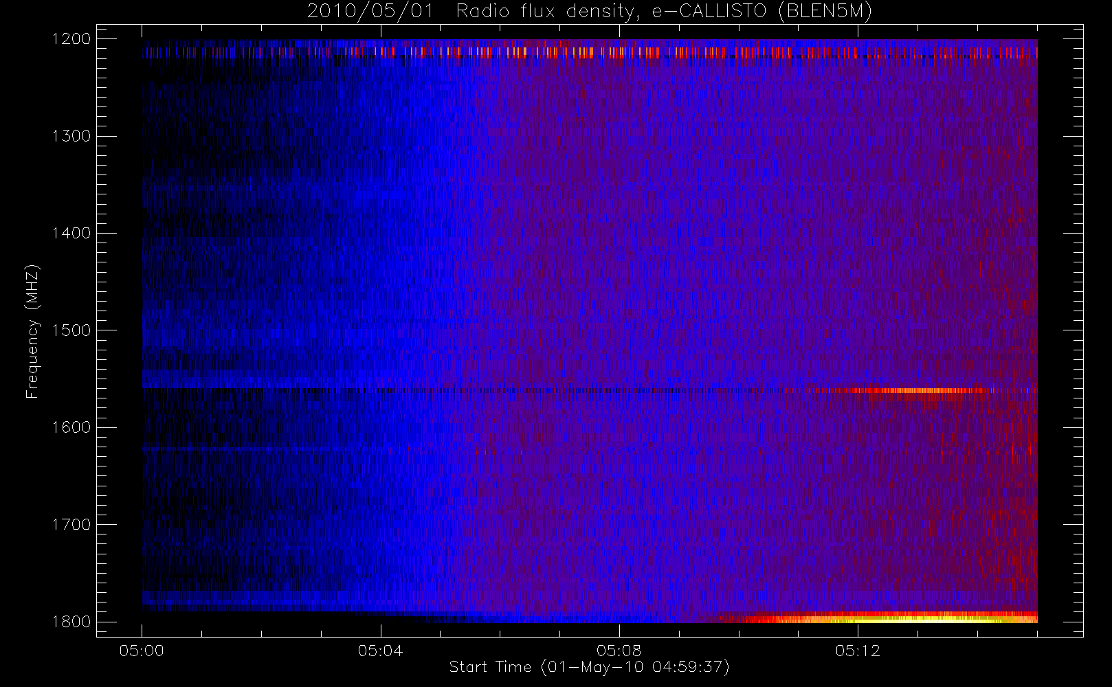Screen dimensions: 1112x687
Task: Click the plot title 'Radio flux density, e-CALLISTO (BLEN5M)'
Action: (664, 12)
